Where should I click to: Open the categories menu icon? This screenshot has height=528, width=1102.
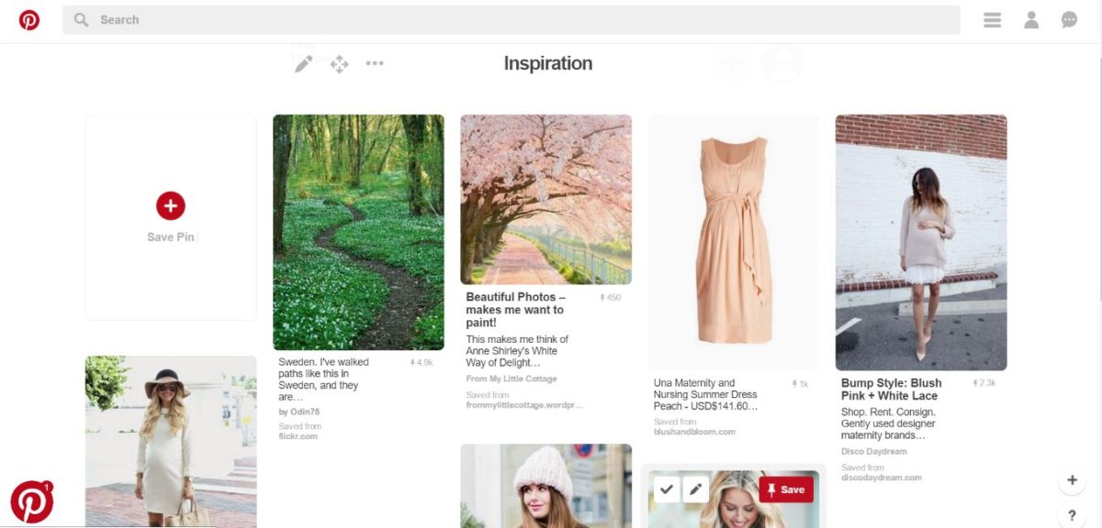(x=992, y=20)
